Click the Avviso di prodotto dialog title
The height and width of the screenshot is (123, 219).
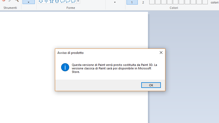click(70, 53)
